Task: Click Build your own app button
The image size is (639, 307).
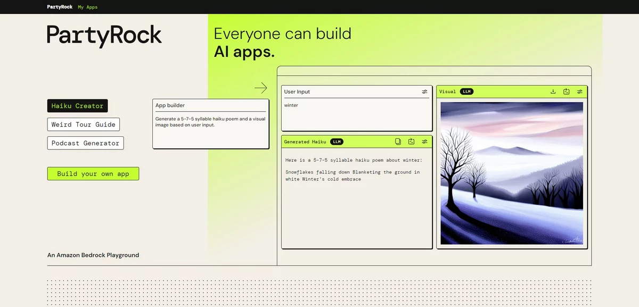Action: pos(93,173)
